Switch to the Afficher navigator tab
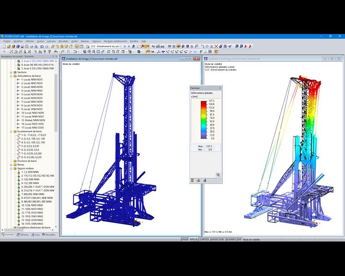Image resolution: width=345 pixels, height=276 pixels. pos(23,235)
